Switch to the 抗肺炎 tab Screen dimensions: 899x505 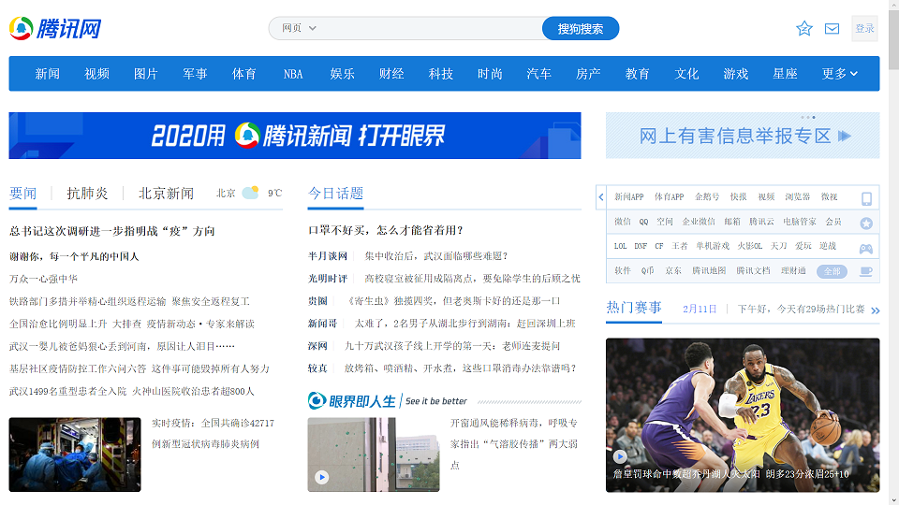click(x=87, y=194)
